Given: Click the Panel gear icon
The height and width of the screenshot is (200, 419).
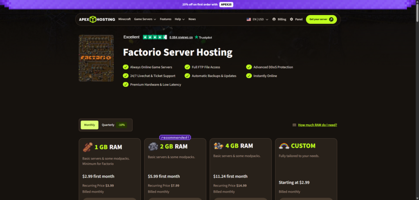Looking at the screenshot, I should 291,19.
